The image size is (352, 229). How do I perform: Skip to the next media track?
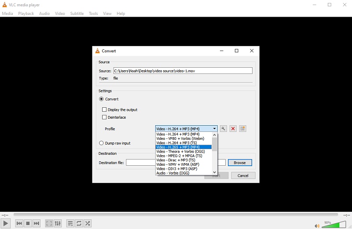pos(37,223)
